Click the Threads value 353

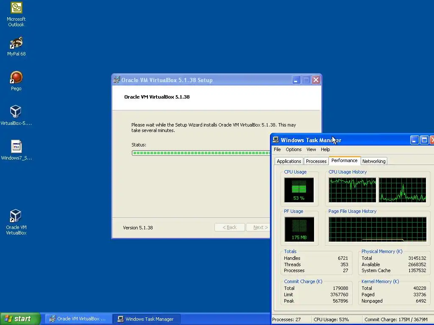click(344, 264)
